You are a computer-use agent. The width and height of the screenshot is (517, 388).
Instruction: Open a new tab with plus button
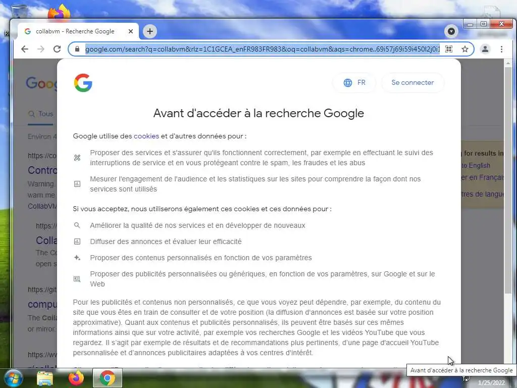point(149,31)
